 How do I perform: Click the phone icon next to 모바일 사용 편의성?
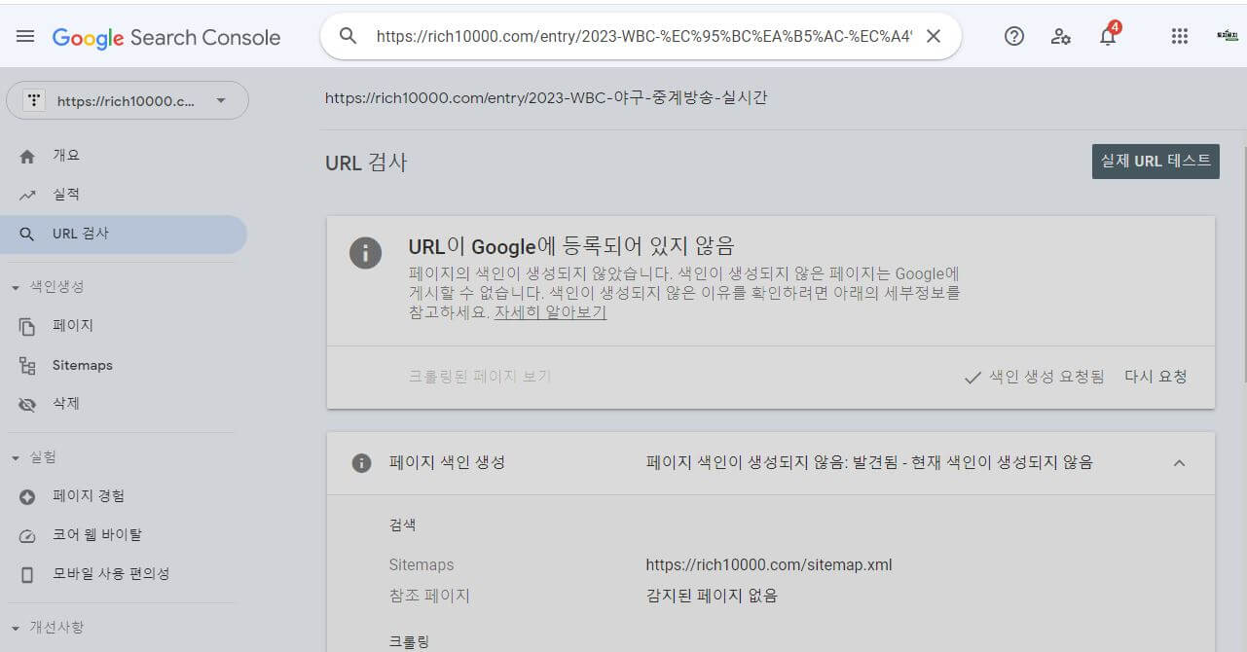click(x=27, y=575)
